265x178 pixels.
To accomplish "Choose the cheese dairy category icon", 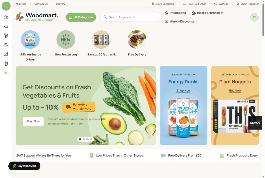I will [x=6, y=45].
